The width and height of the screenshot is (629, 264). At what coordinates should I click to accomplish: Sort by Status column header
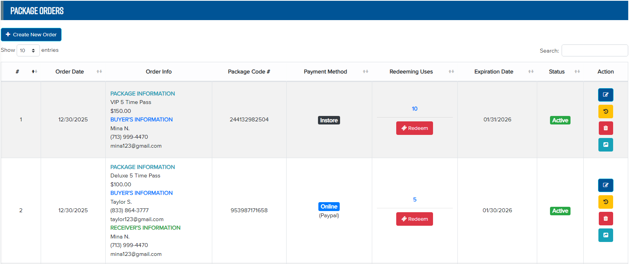(x=557, y=72)
